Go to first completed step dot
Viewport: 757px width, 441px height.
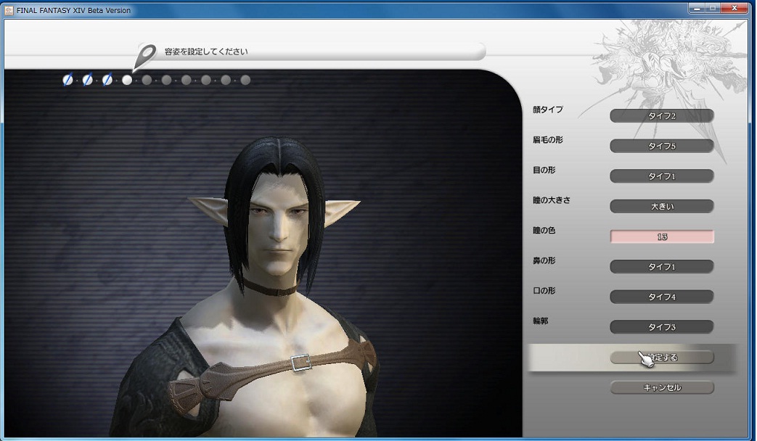[x=67, y=80]
